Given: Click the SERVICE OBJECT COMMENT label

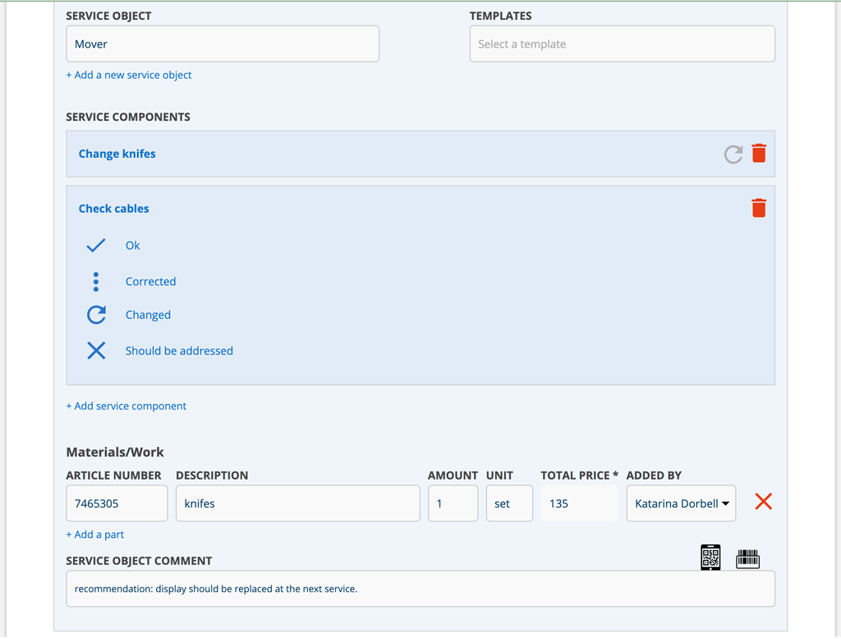Looking at the screenshot, I should tap(139, 561).
